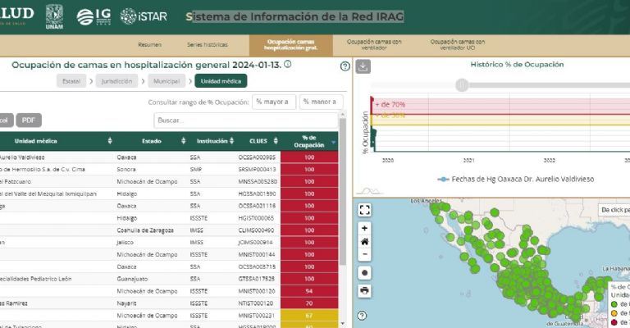The image size is (630, 328).
Task: Click the historical chart range slider handle
Action: click(x=463, y=84)
